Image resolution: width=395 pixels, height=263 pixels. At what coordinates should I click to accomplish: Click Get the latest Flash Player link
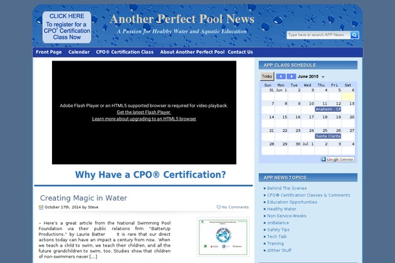[x=144, y=112]
